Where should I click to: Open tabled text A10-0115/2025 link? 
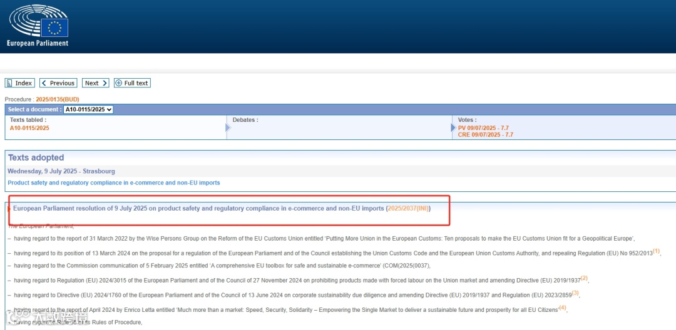click(29, 127)
